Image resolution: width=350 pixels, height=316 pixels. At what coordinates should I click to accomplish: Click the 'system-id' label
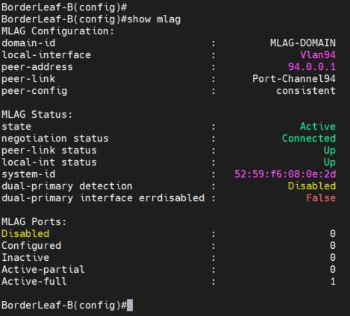(28, 174)
